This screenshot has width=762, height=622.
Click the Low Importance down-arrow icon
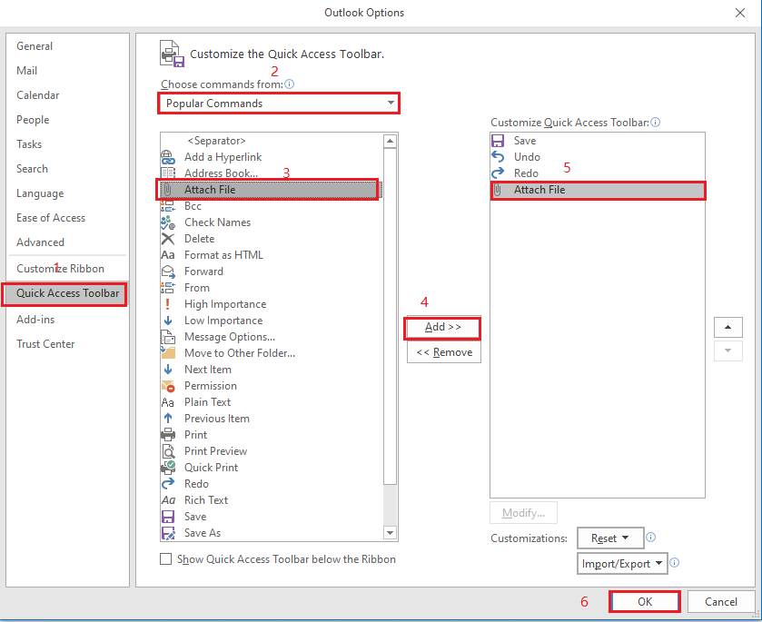(x=168, y=321)
